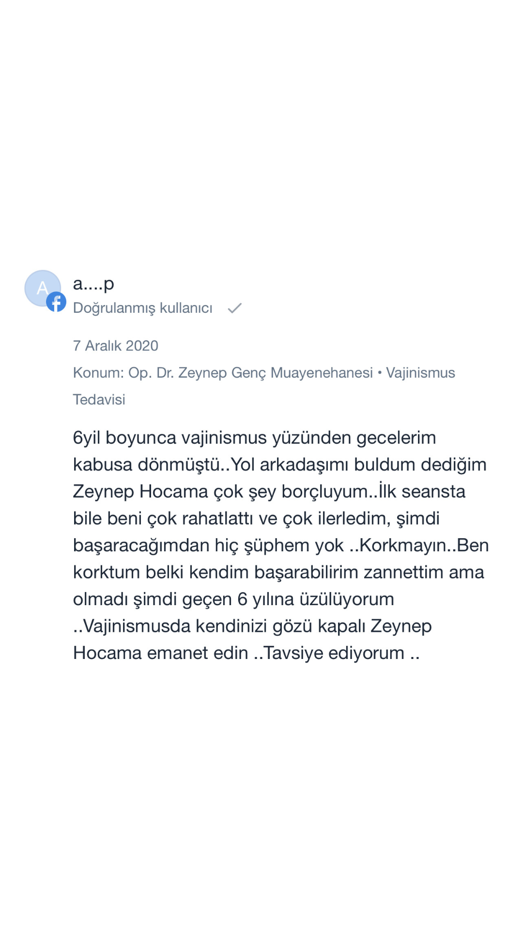
Task: Click the word "Tedavisi" under the location
Action: coord(99,400)
